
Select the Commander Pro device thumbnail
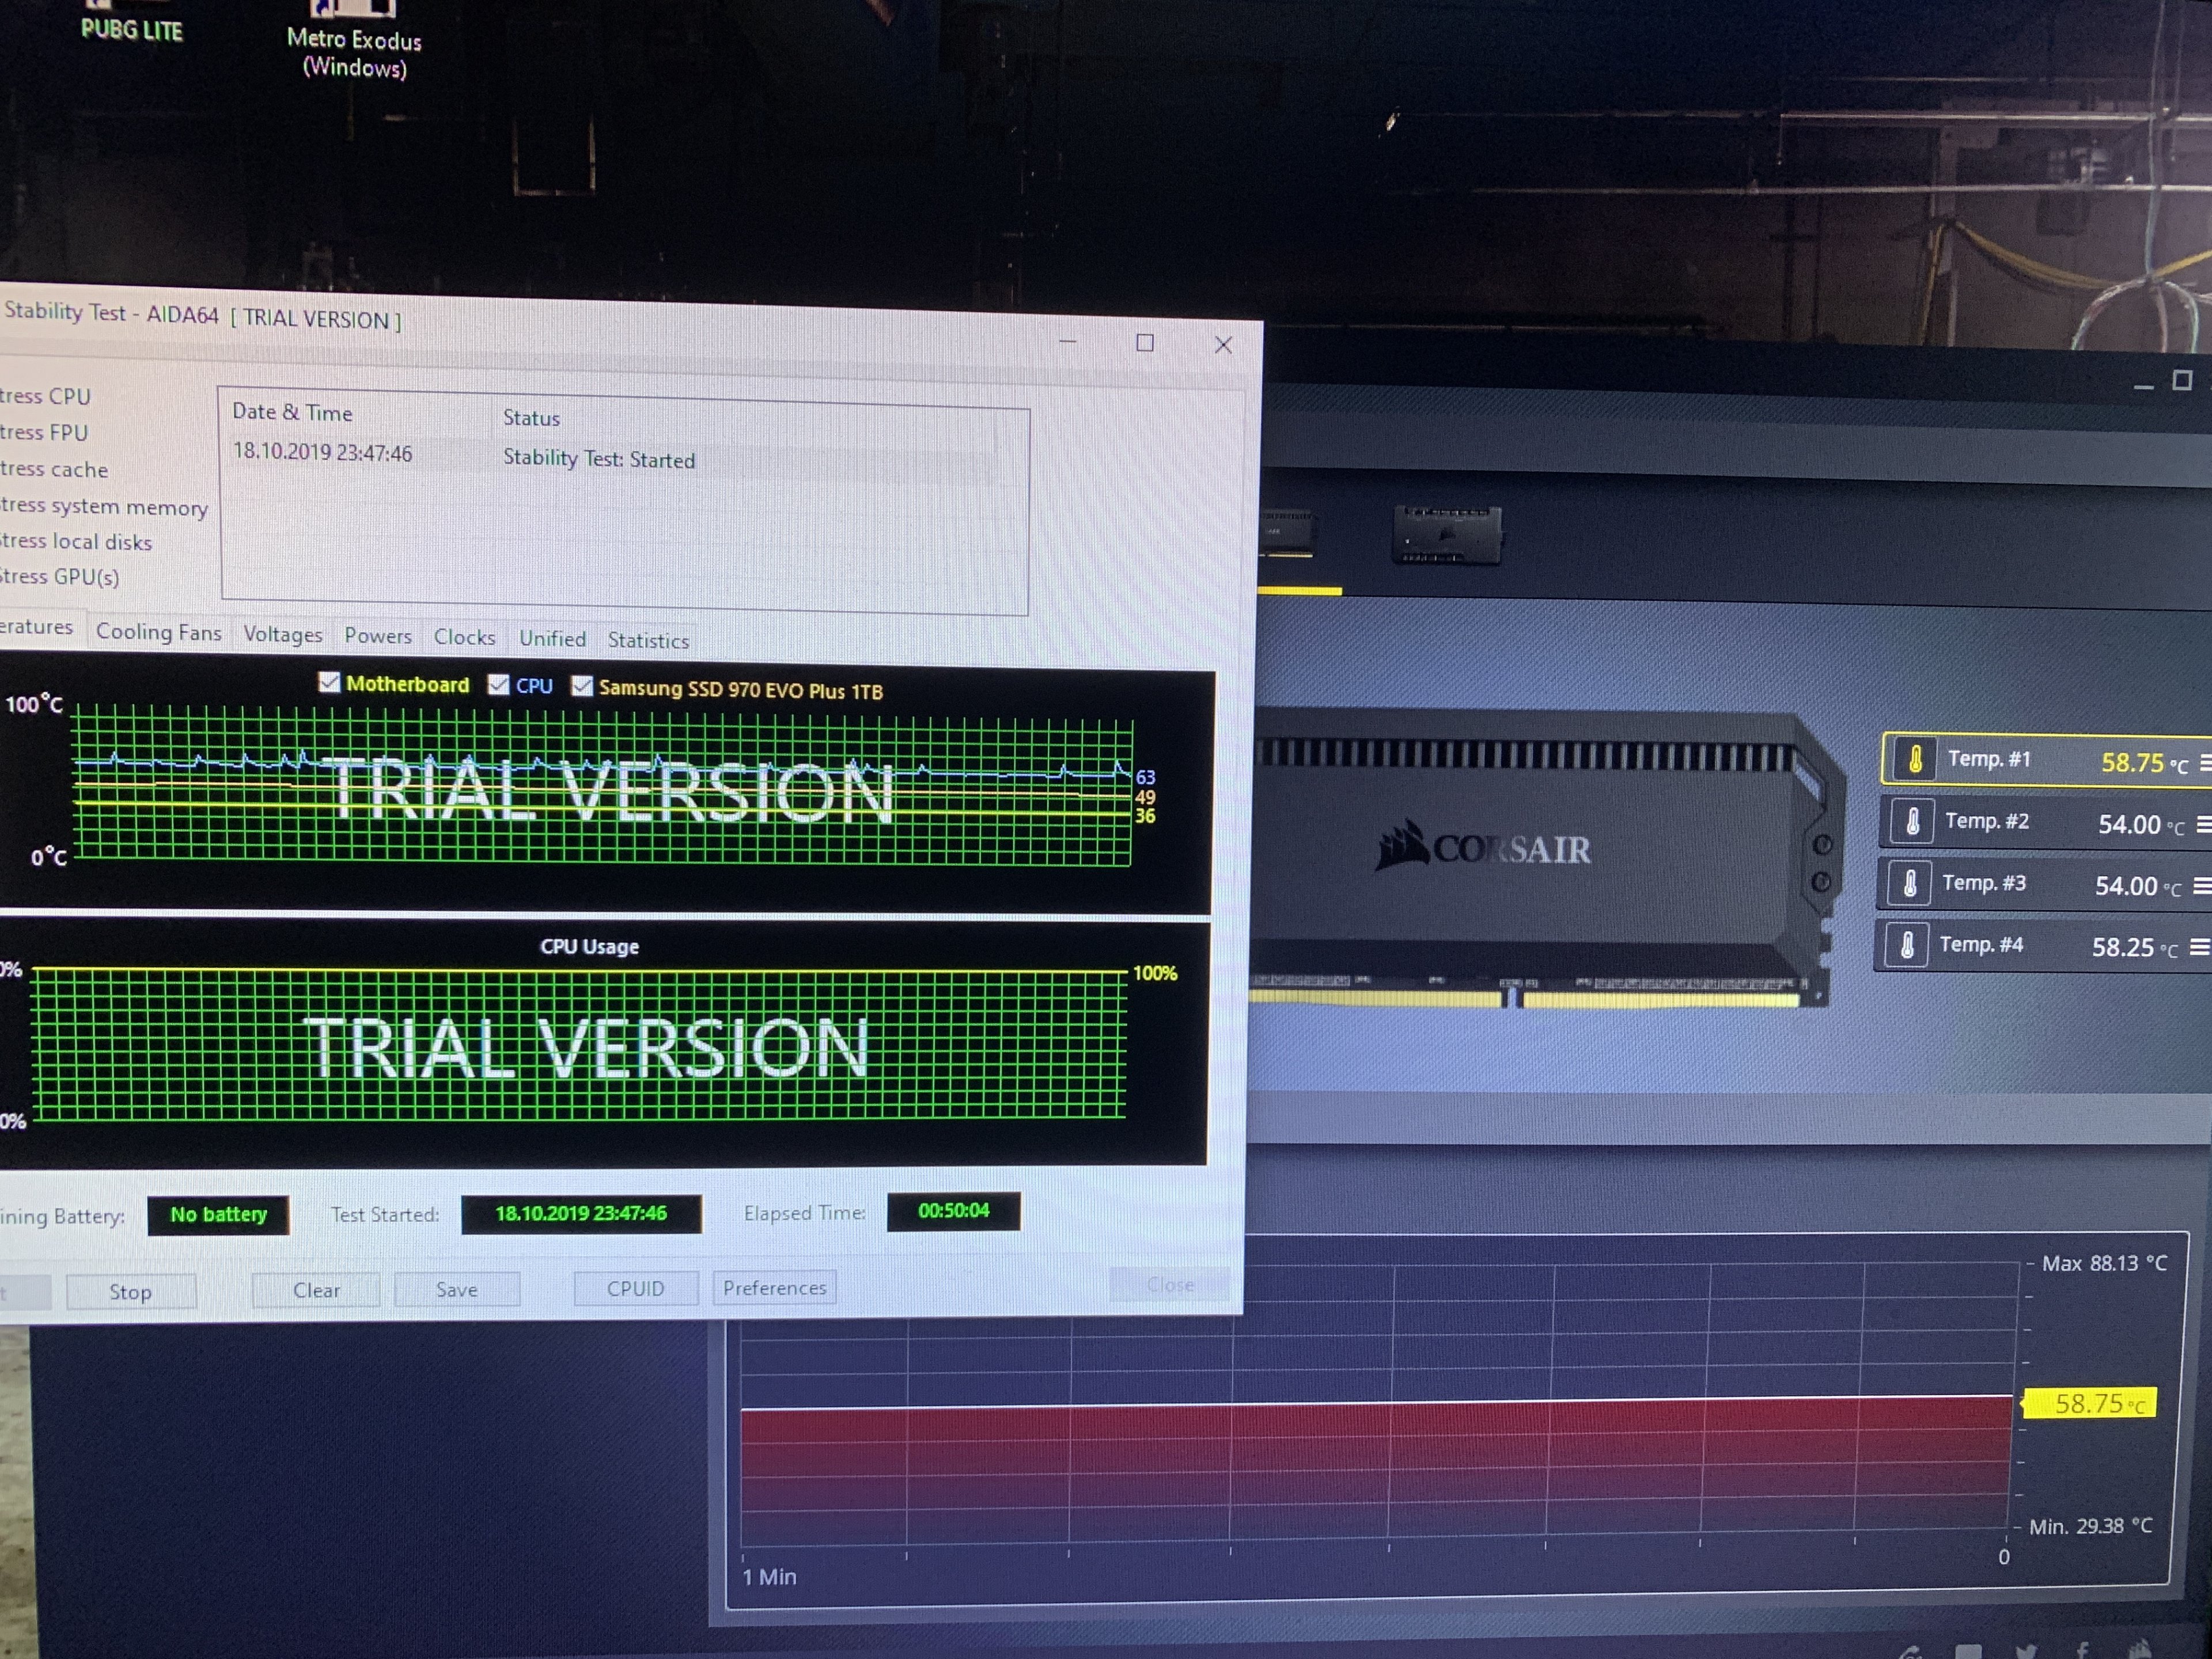[x=1446, y=534]
